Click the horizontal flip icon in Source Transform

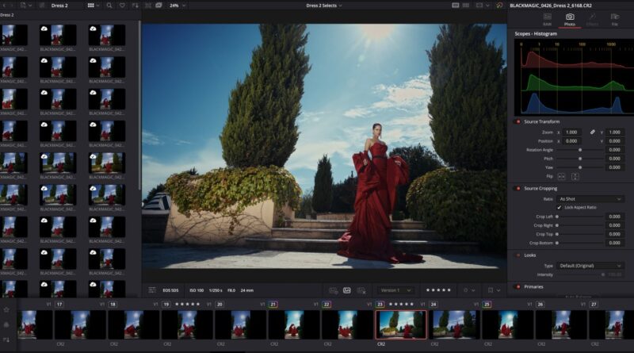561,176
